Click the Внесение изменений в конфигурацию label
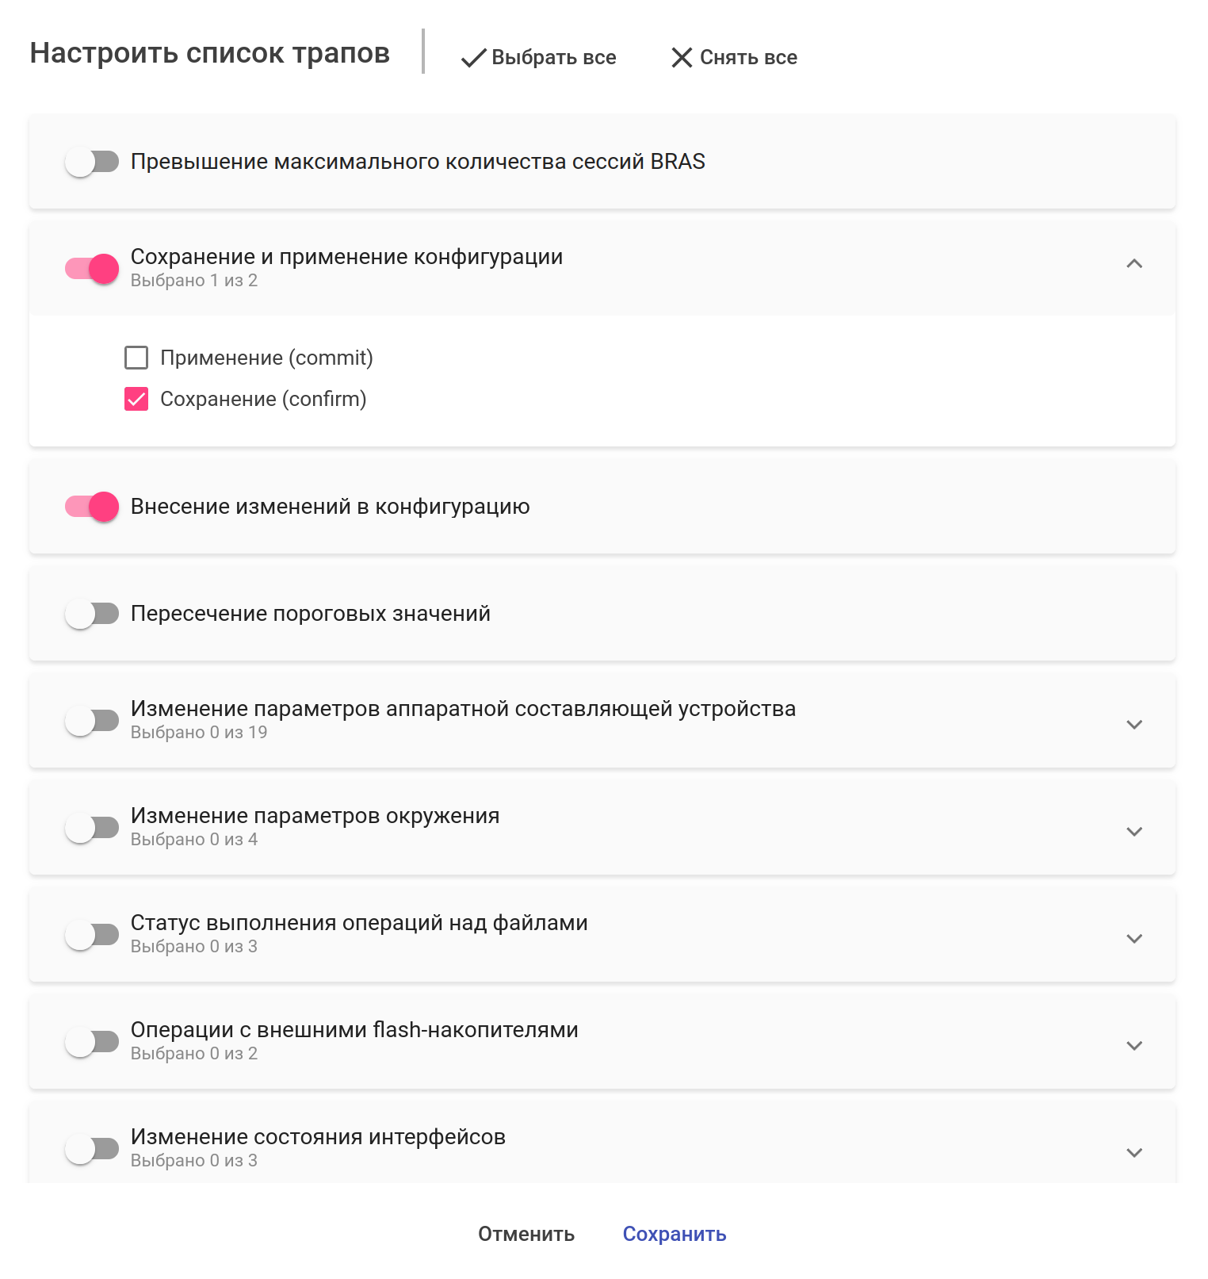Viewport: 1208px width, 1279px height. click(x=330, y=507)
